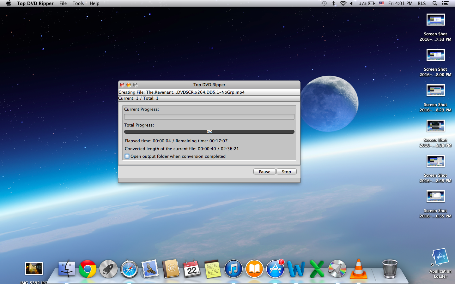This screenshot has width=455, height=284.
Task: Open Finder from the dock
Action: (67, 269)
